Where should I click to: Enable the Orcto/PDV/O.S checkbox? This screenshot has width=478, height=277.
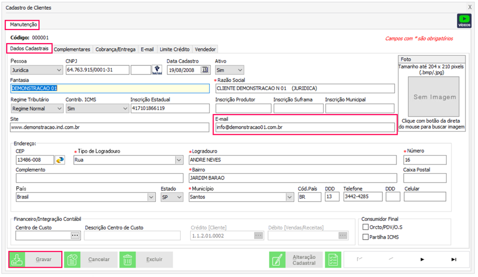click(365, 227)
